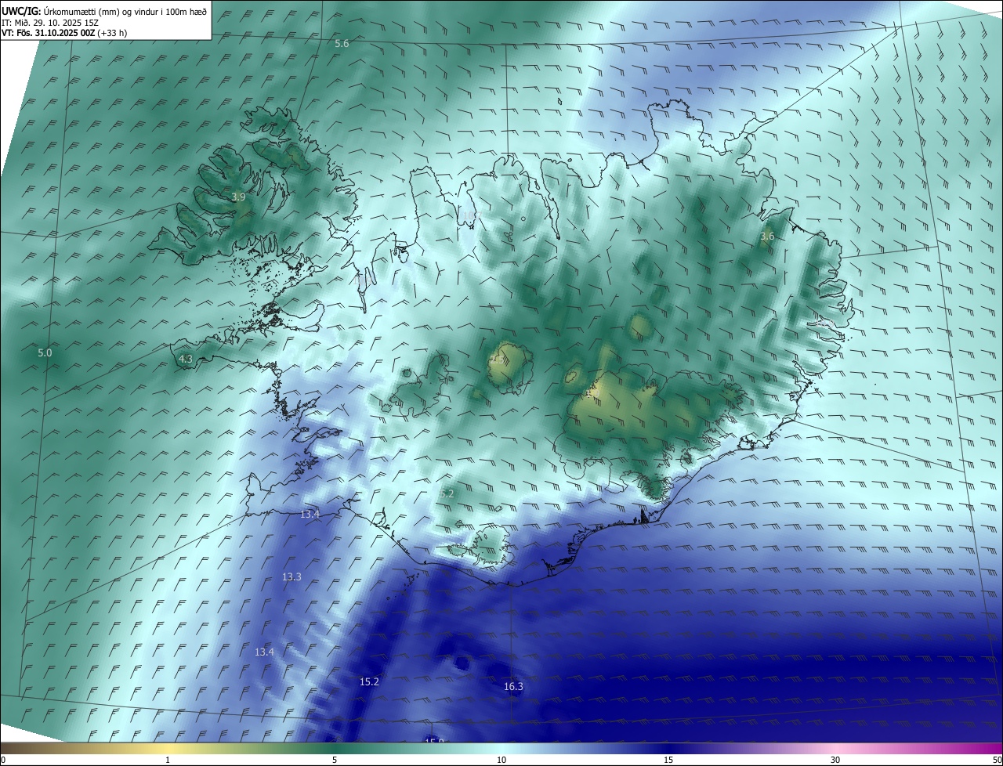The image size is (1003, 766).
Task: Click the '10' tick on the colour scale
Action: pyautogui.click(x=501, y=760)
